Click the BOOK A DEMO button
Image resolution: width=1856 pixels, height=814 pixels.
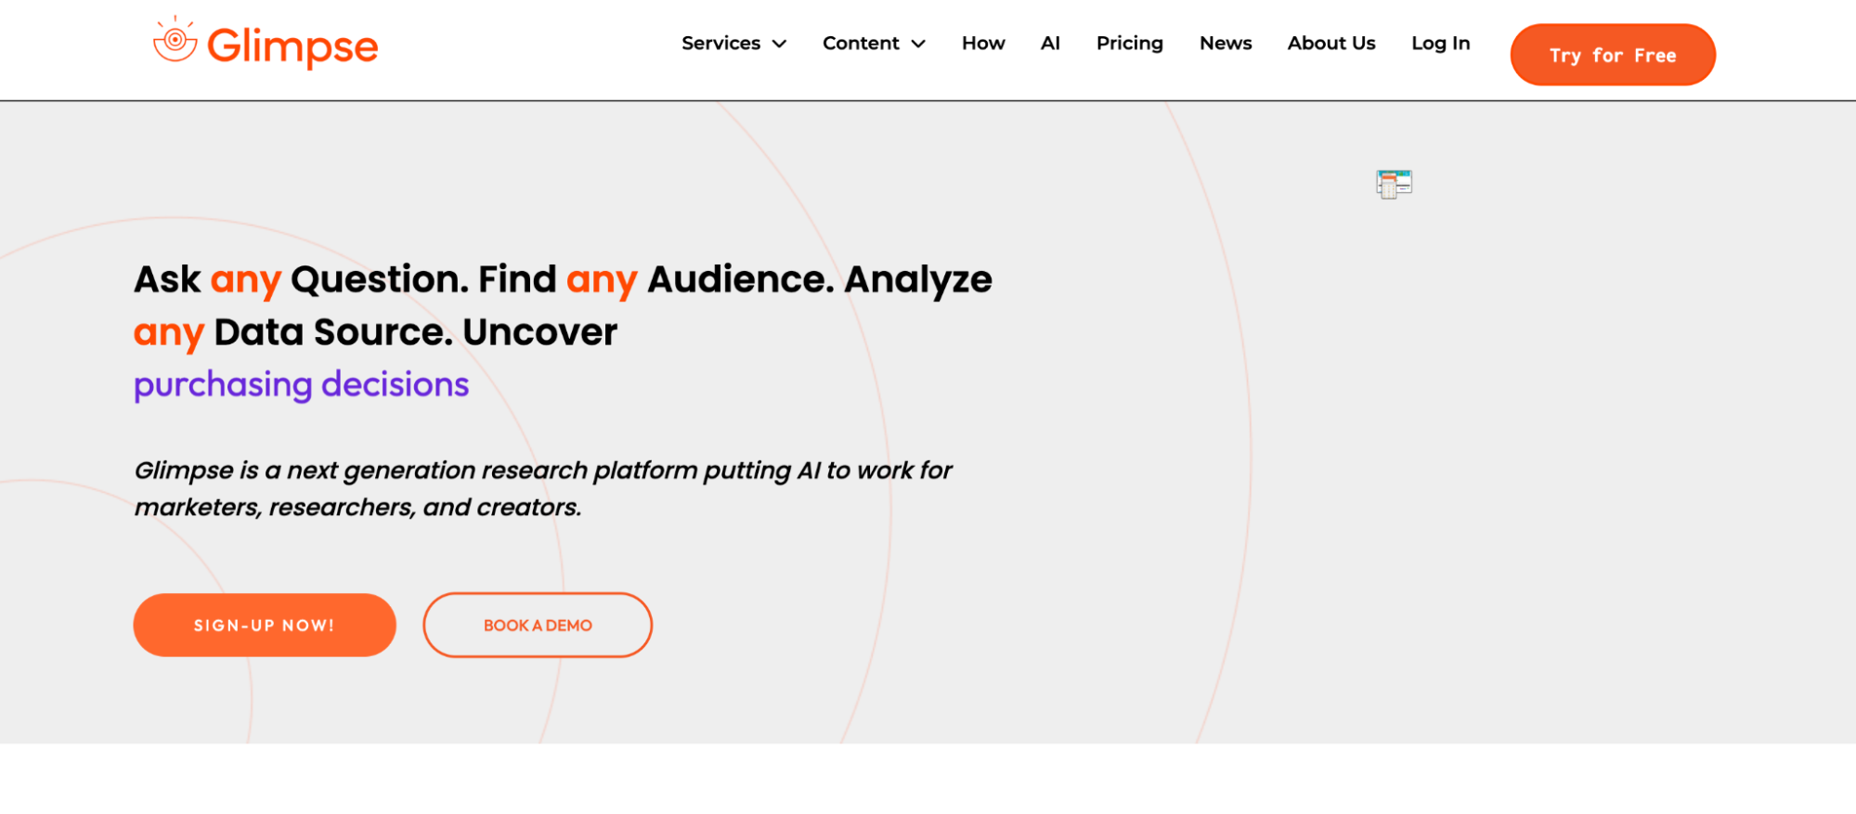tap(538, 625)
